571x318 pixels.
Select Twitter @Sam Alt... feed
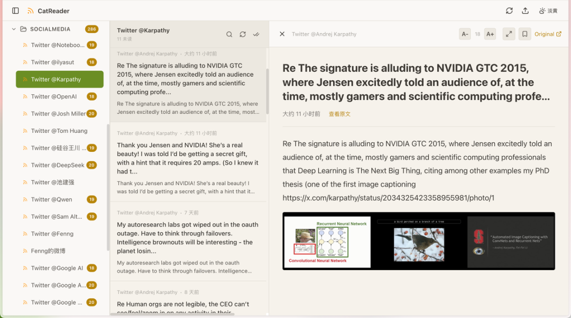pos(60,217)
